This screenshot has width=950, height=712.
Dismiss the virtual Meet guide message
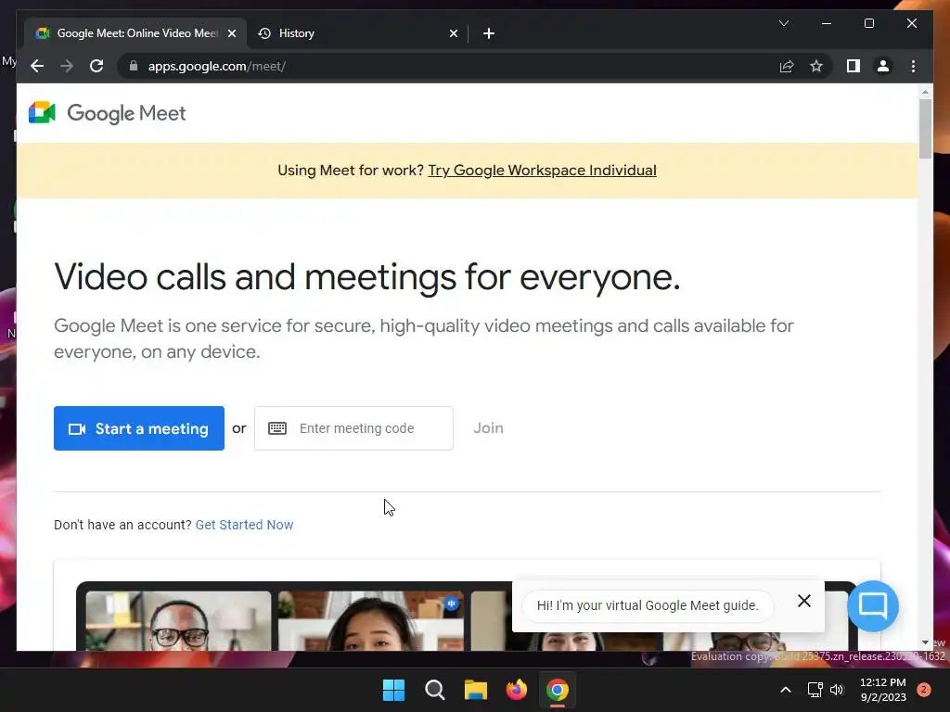[x=804, y=601]
